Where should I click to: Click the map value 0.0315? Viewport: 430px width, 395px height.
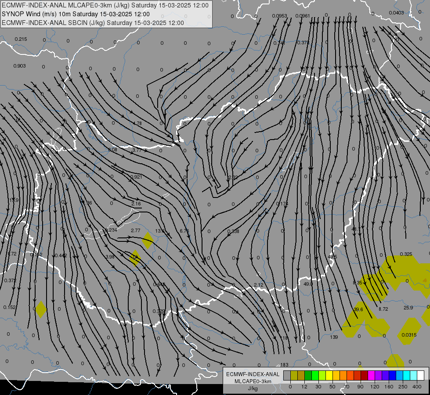409,335
